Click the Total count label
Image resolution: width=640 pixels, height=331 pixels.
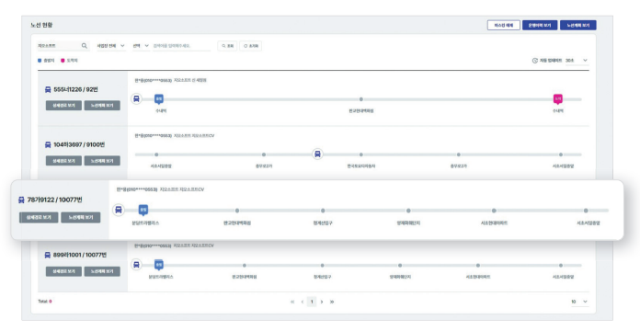44,302
